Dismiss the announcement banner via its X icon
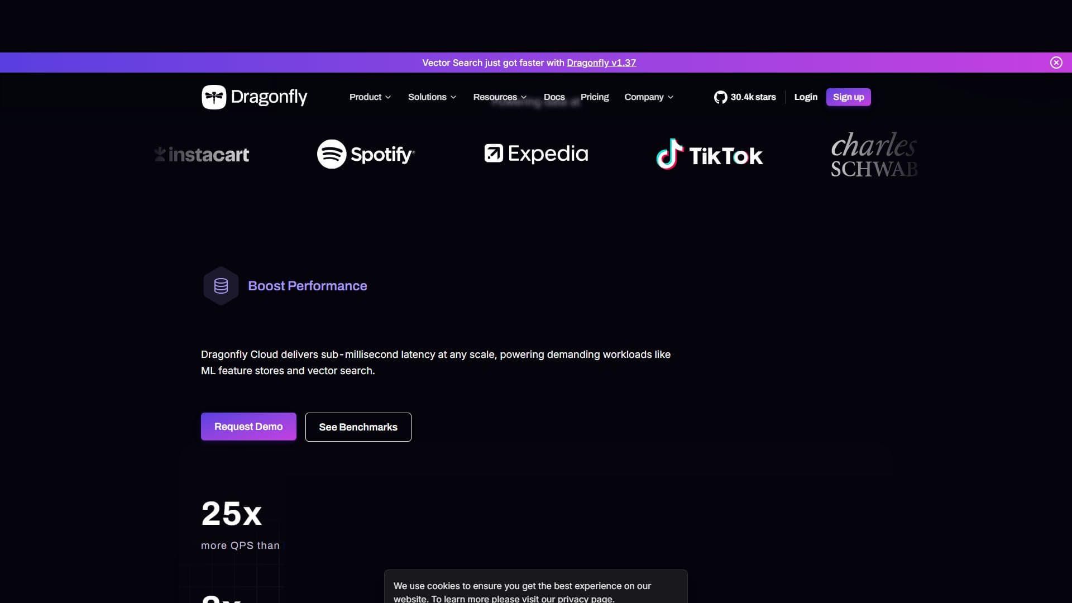Image resolution: width=1072 pixels, height=603 pixels. (1056, 63)
